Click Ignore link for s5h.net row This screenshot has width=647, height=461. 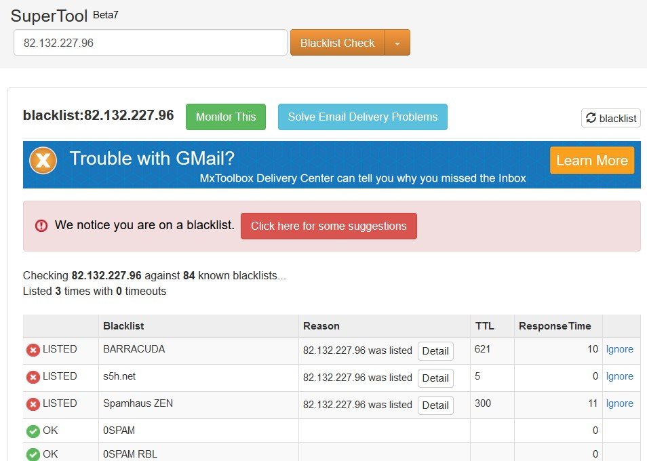point(619,376)
